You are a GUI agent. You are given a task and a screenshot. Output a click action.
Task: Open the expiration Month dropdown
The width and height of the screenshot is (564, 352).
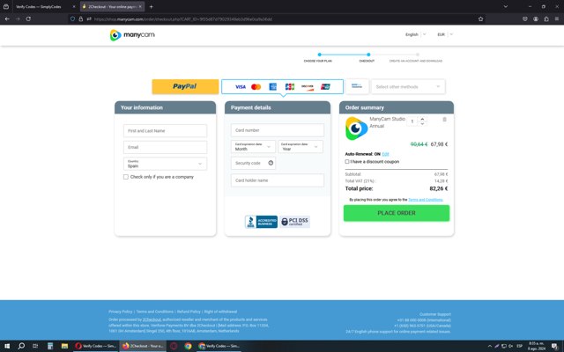click(253, 147)
